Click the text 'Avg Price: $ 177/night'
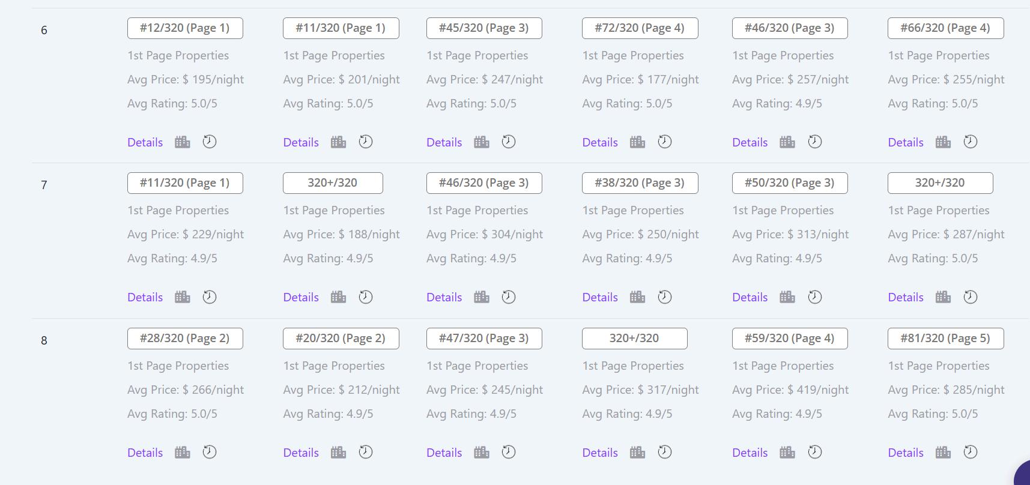1030x485 pixels. point(640,79)
